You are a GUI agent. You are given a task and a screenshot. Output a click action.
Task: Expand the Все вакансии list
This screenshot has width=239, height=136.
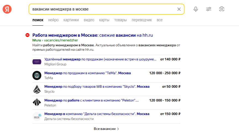click(x=106, y=129)
